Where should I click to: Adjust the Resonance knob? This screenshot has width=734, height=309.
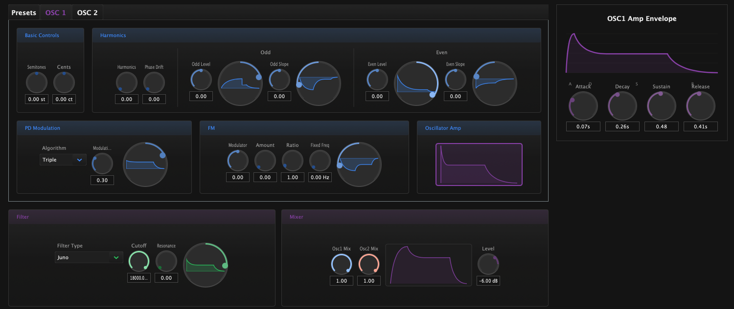click(x=166, y=261)
